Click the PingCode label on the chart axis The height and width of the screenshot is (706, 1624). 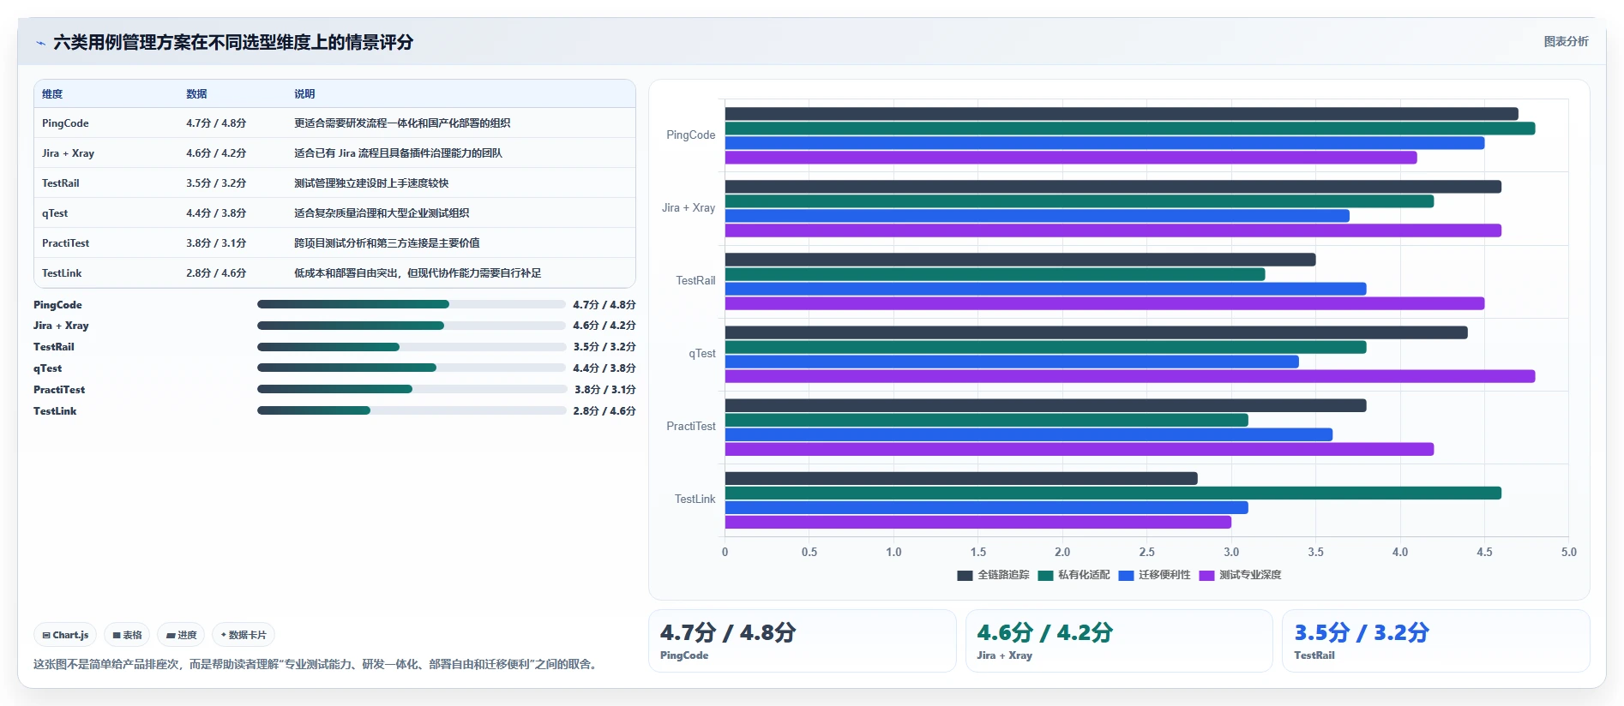point(690,135)
